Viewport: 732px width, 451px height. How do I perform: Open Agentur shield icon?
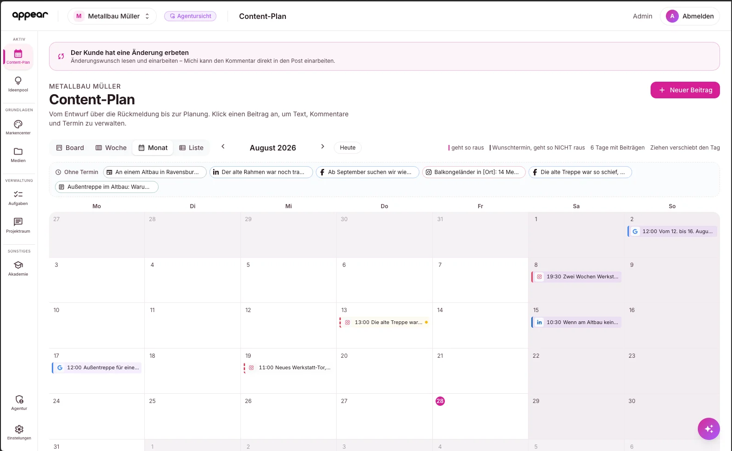pyautogui.click(x=19, y=399)
